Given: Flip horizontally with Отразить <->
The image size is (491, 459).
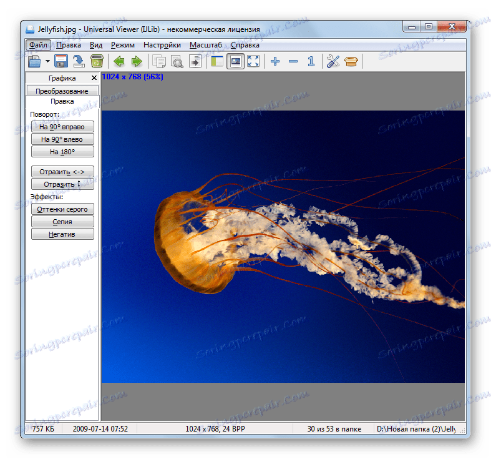Looking at the screenshot, I should pyautogui.click(x=62, y=172).
